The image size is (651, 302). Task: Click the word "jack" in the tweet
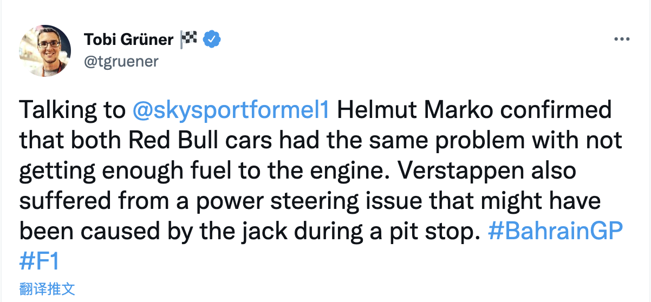point(266,232)
